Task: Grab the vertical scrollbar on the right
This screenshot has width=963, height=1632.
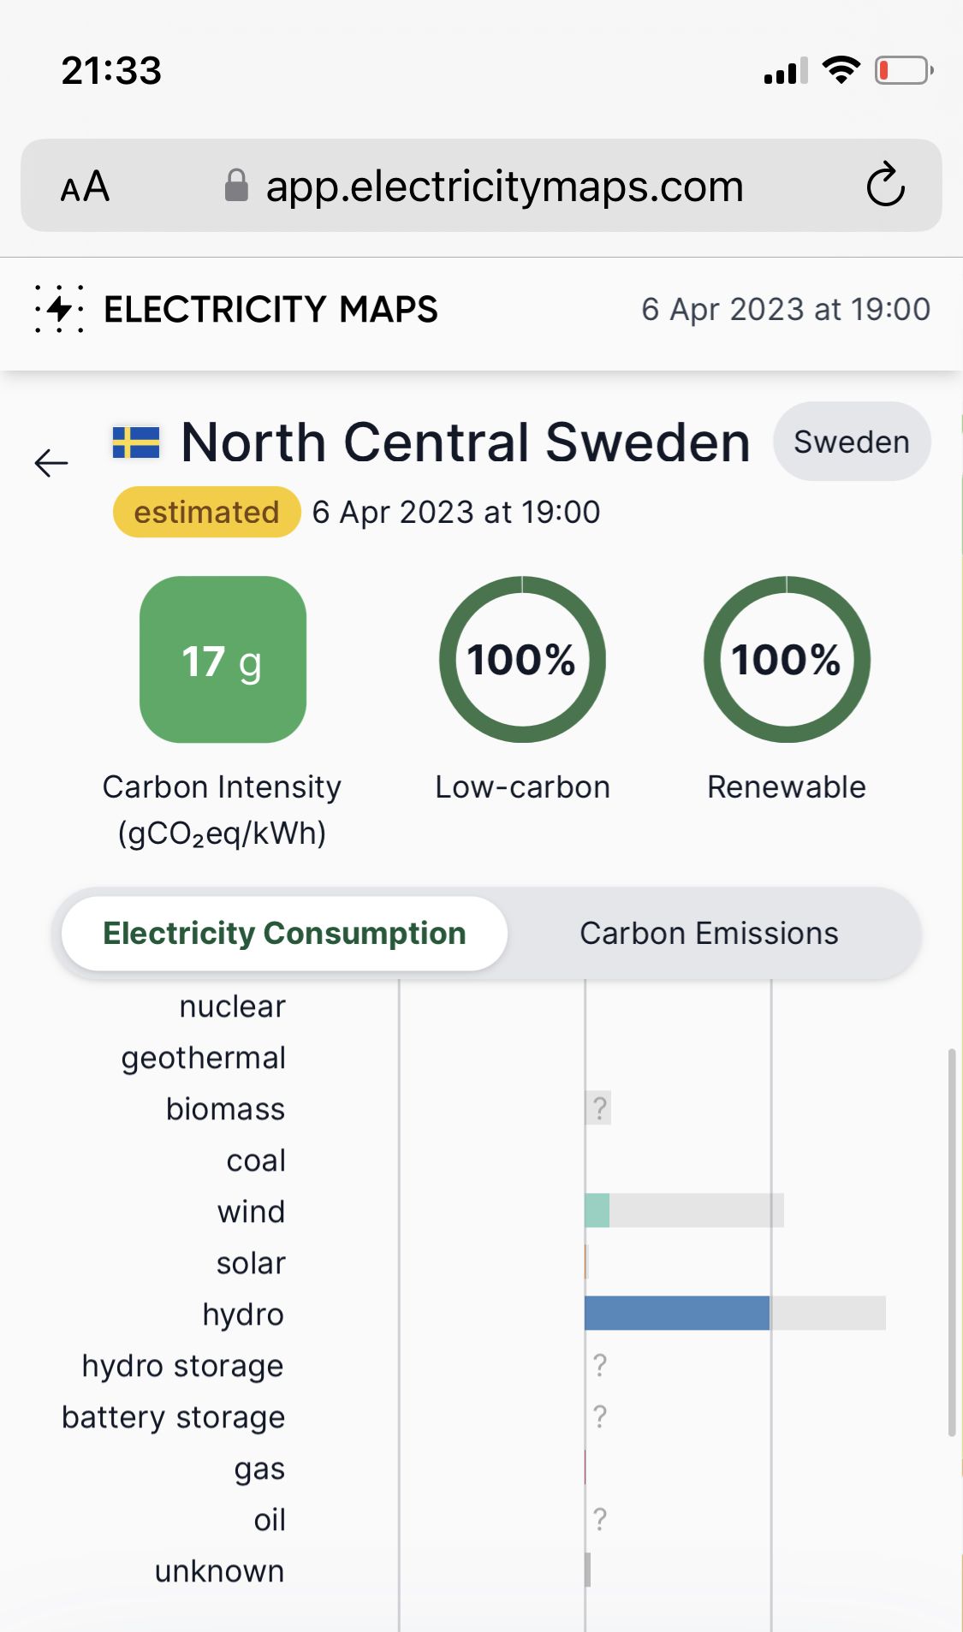Action: coord(951,1243)
